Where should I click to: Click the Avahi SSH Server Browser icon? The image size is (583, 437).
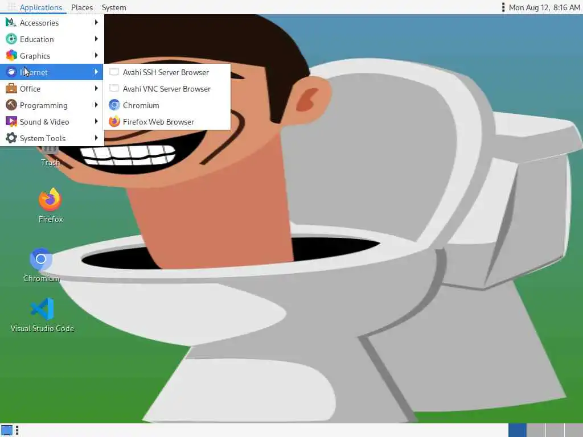pos(114,72)
